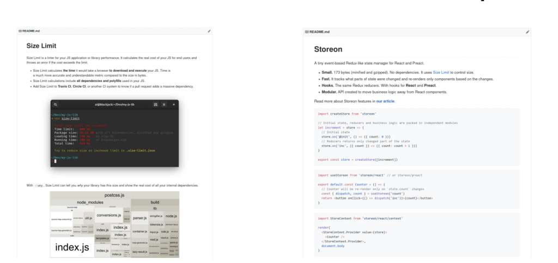Click the 'lazy-result.js' treemap cell

click(x=140, y=252)
